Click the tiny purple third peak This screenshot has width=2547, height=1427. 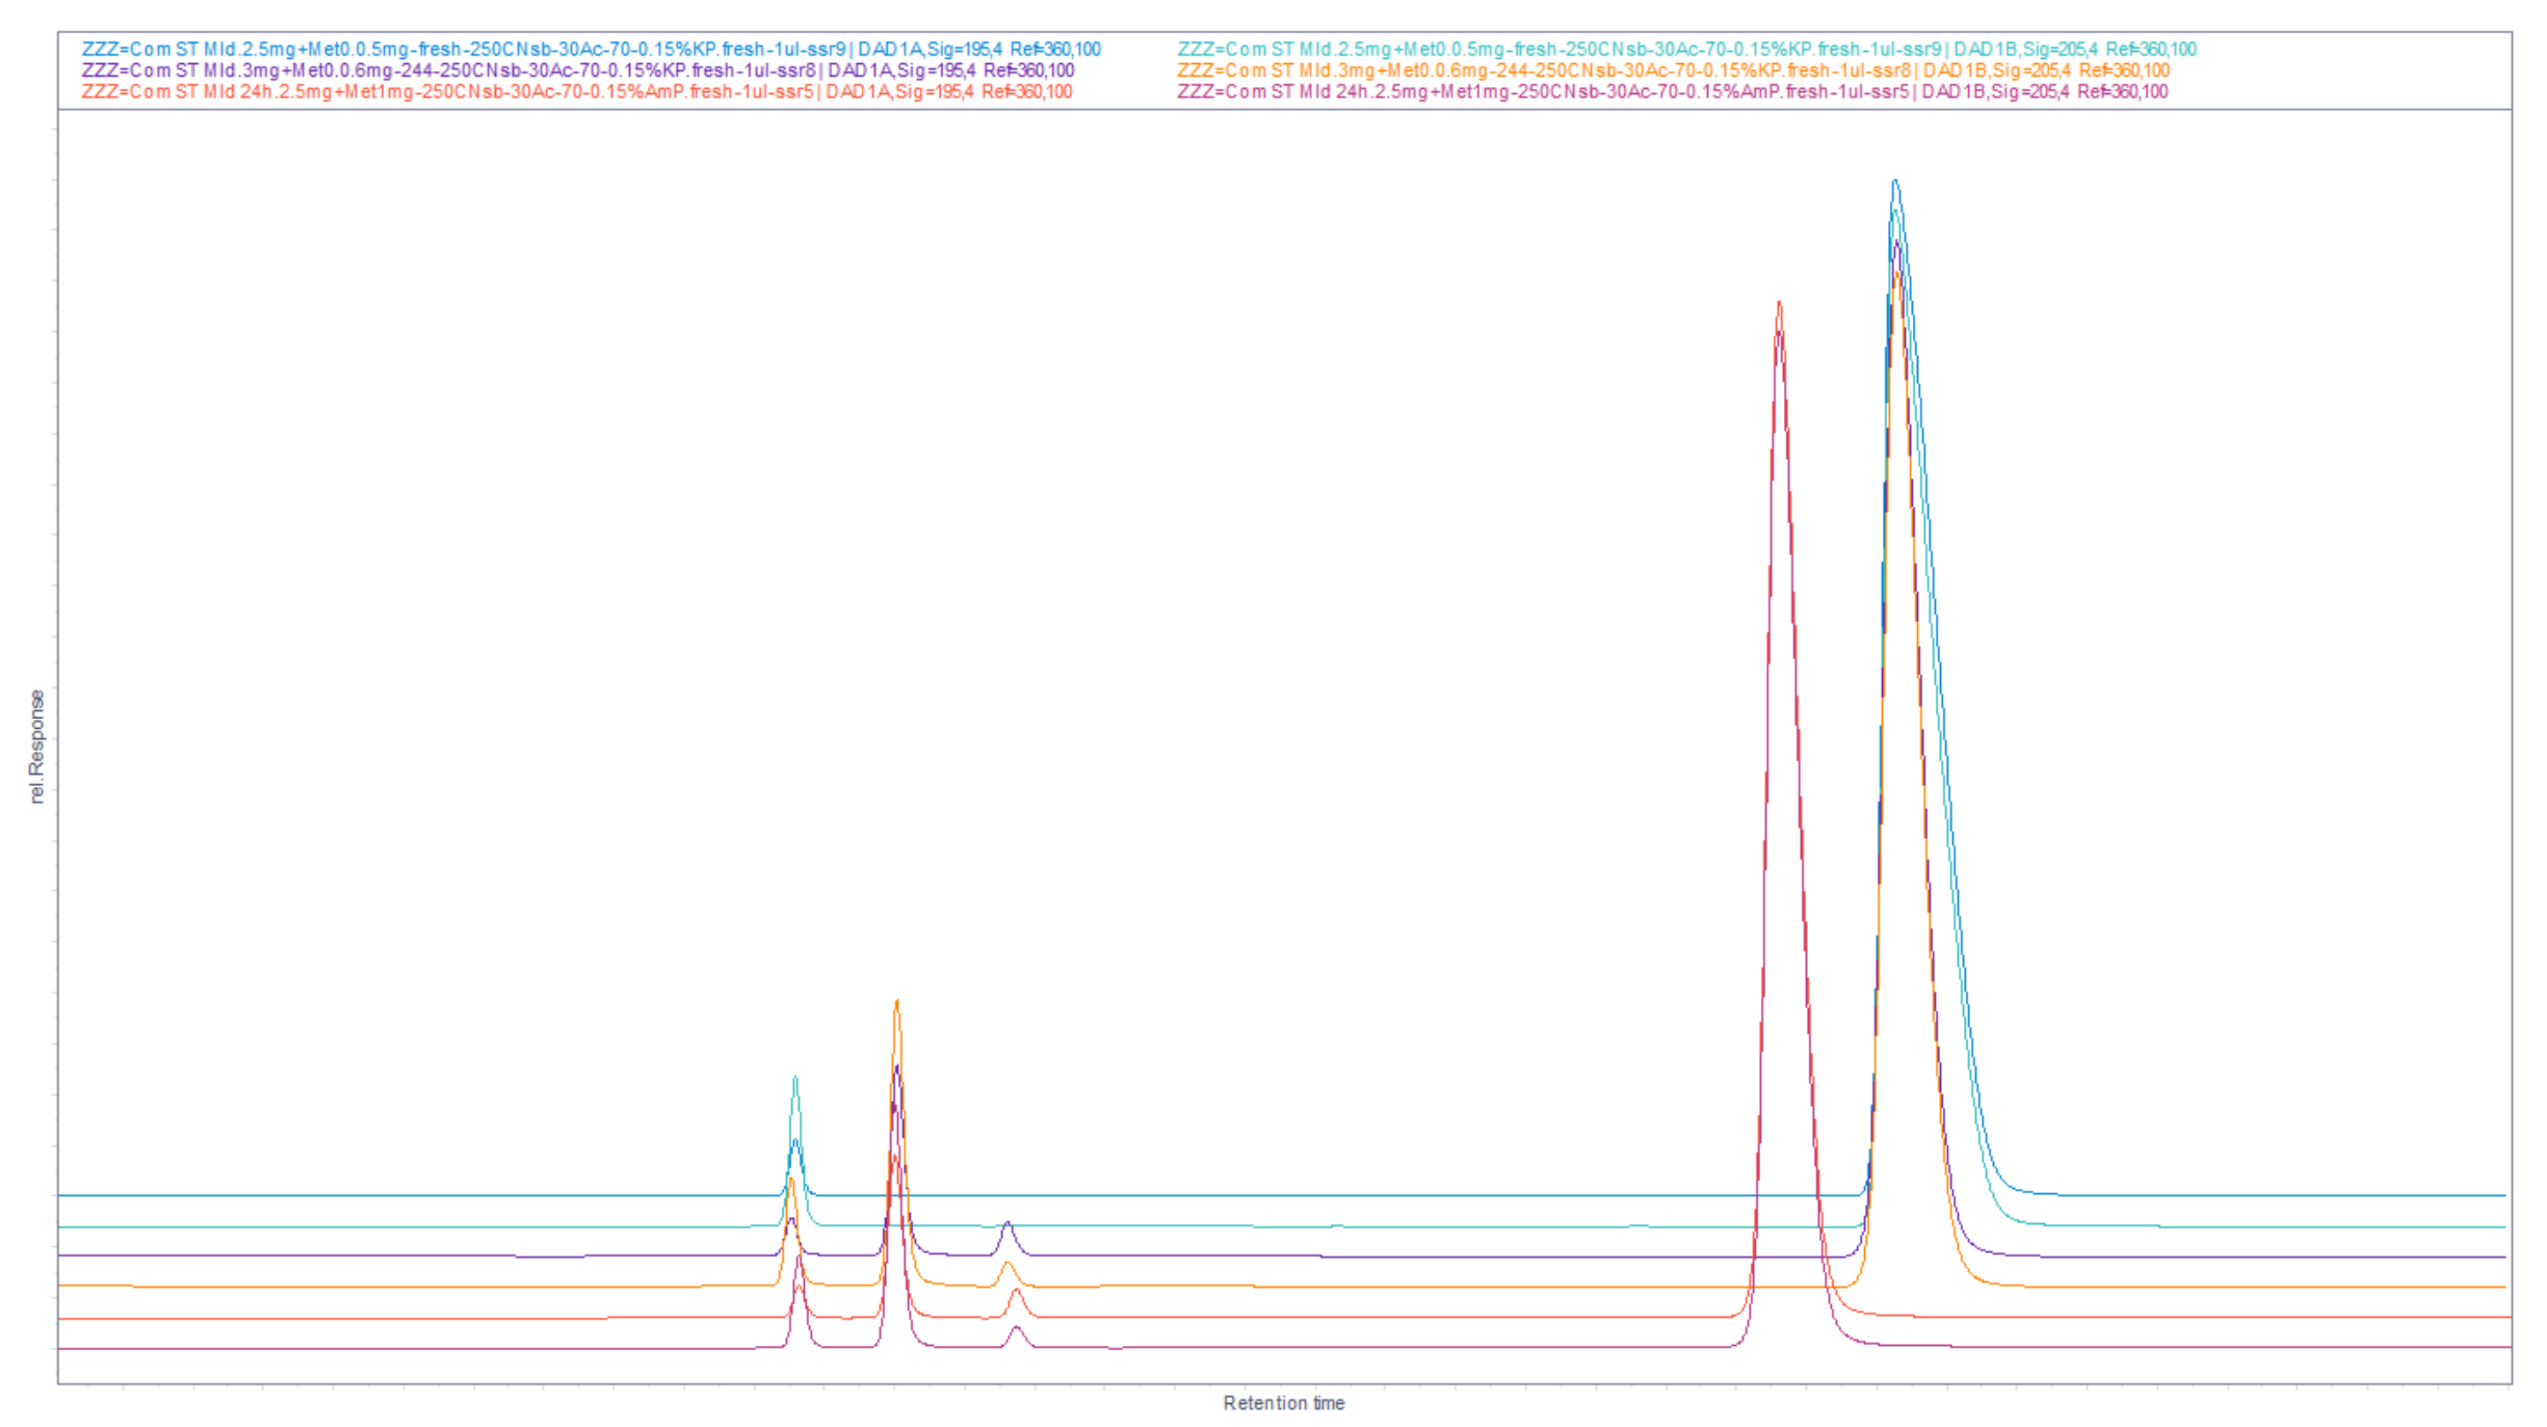click(x=1007, y=1223)
